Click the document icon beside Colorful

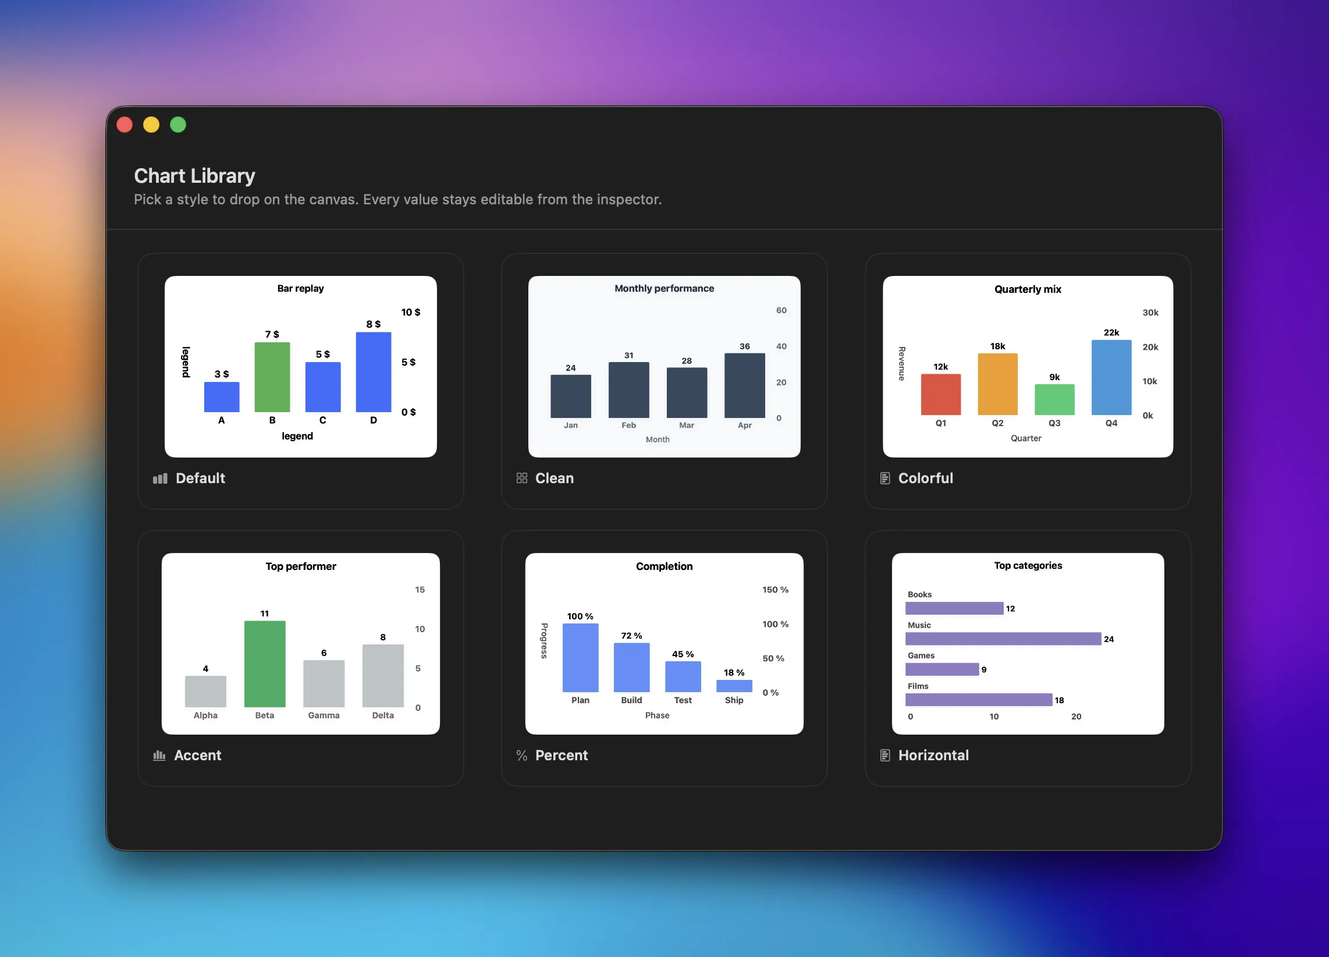click(x=885, y=478)
